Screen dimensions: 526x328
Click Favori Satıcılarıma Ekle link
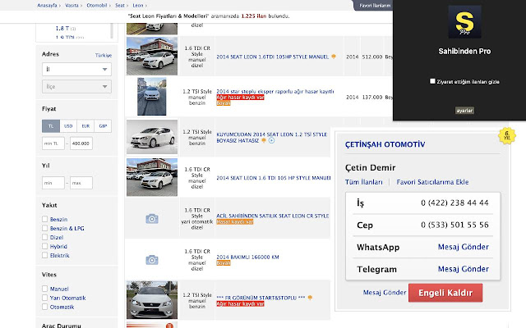pyautogui.click(x=432, y=182)
